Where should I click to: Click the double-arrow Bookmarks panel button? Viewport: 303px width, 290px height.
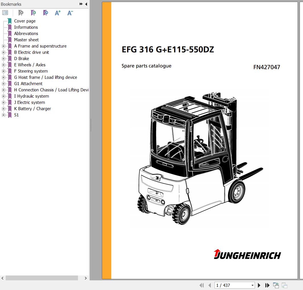coord(81,4)
